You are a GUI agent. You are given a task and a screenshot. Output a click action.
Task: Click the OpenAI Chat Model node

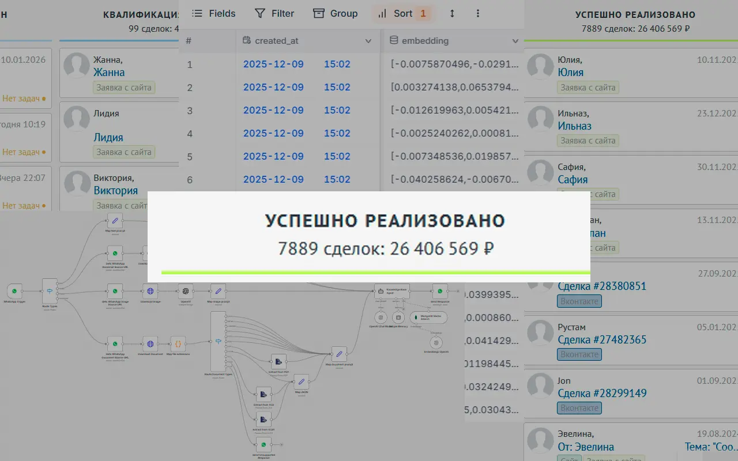coord(381,318)
